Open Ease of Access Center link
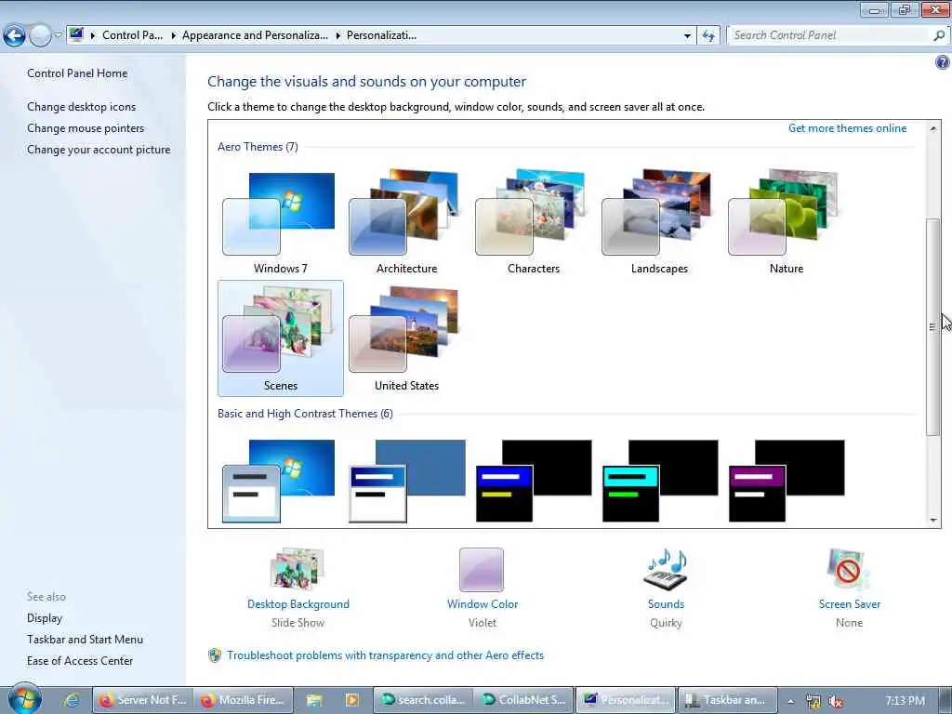The image size is (952, 714). pos(80,661)
